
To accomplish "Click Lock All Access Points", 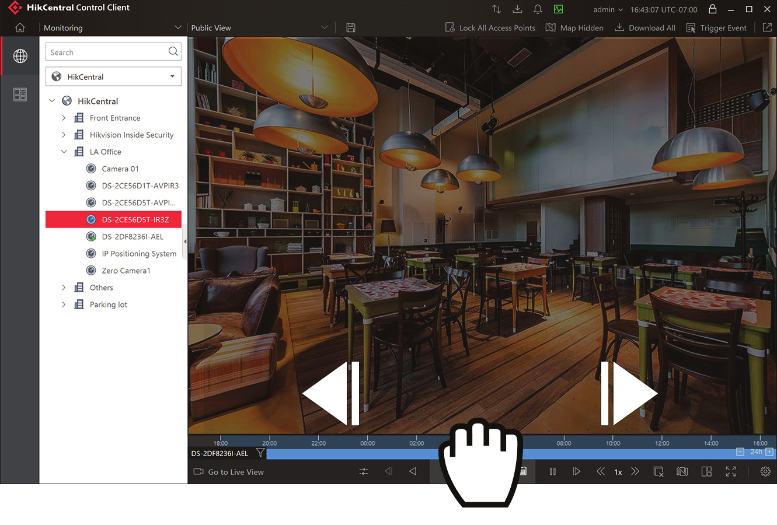I will tap(490, 27).
